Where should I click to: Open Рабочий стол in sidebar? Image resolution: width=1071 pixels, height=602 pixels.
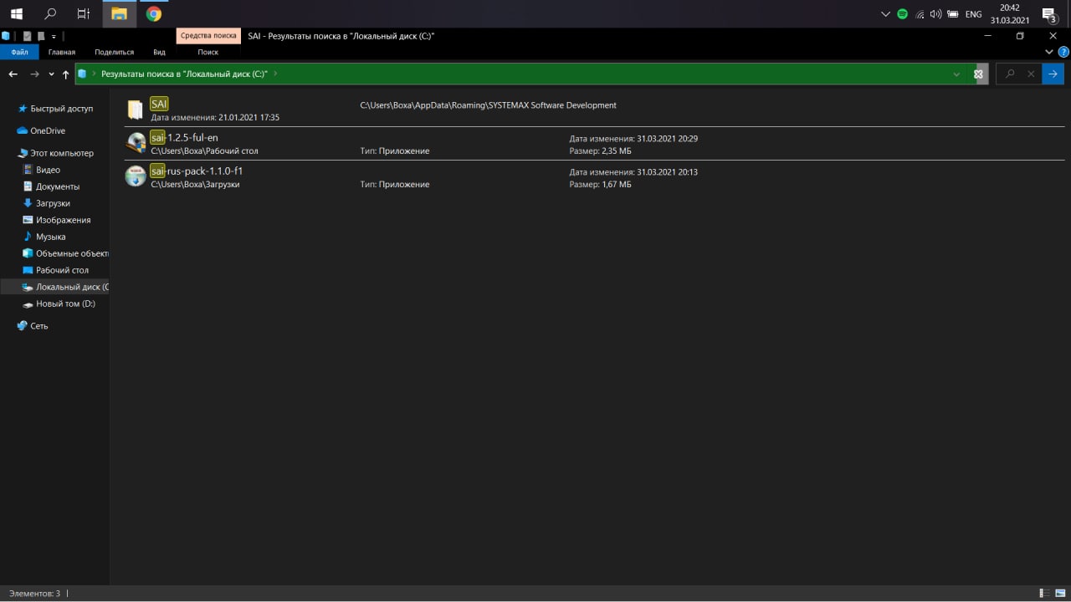click(x=62, y=270)
